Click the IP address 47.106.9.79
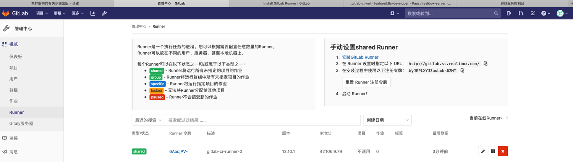Image resolution: width=573 pixels, height=162 pixels. point(331,151)
